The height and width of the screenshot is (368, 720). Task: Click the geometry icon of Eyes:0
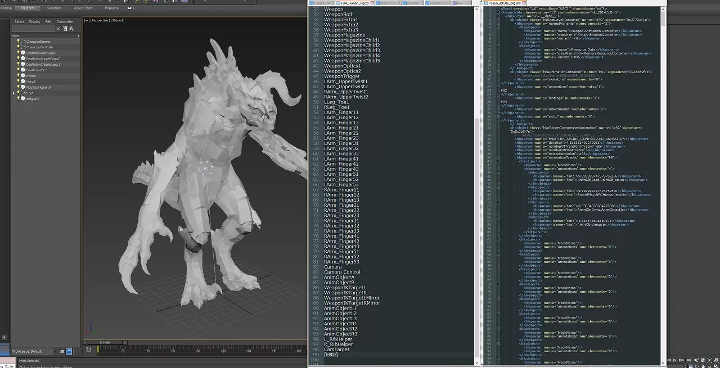23,76
